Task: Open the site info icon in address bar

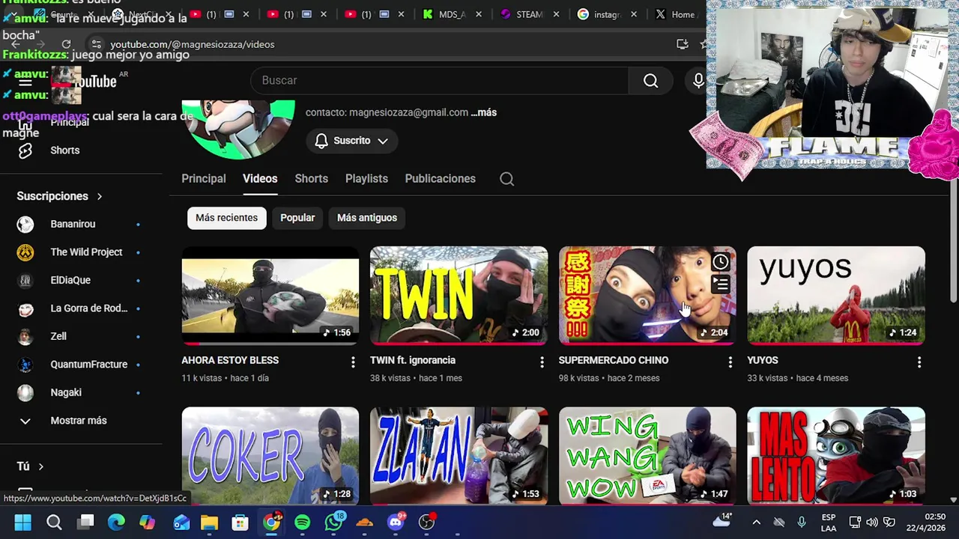Action: click(96, 44)
